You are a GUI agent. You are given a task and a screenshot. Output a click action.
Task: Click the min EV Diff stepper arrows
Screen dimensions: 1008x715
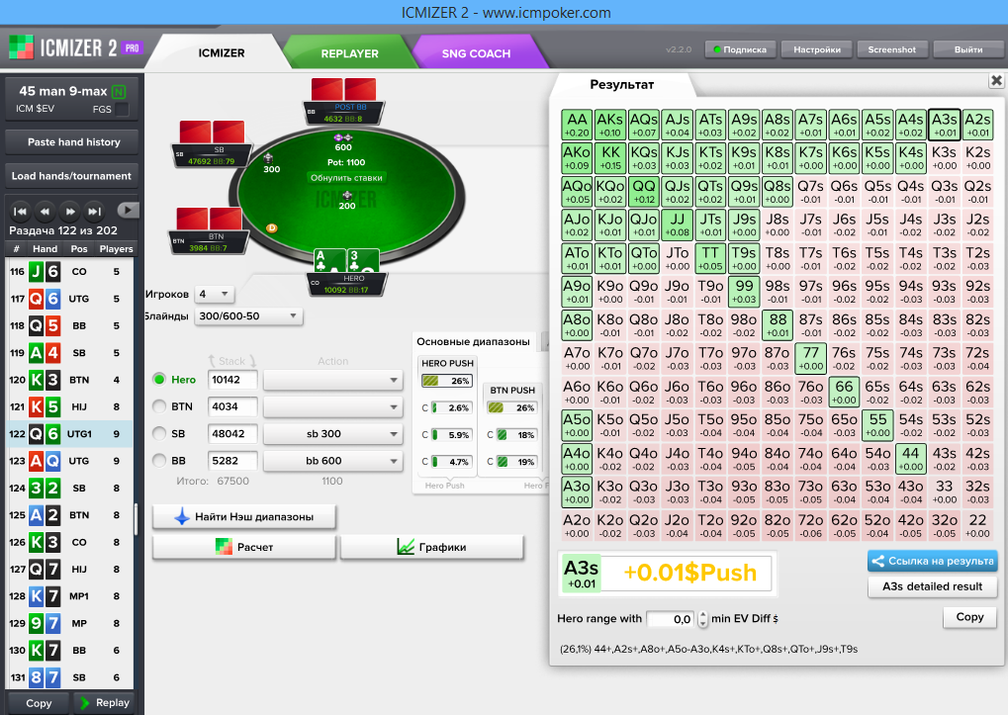702,619
